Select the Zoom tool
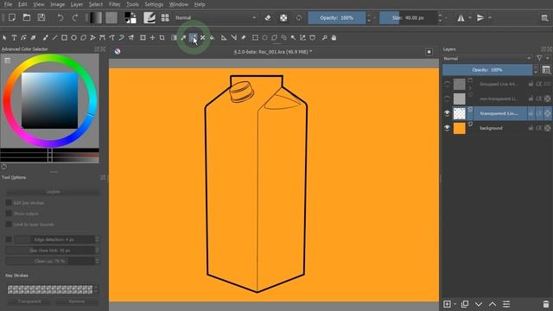The width and height of the screenshot is (553, 311). tap(324, 38)
